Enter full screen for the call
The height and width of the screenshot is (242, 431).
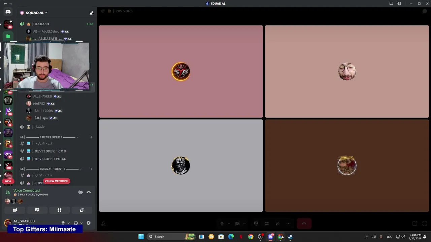tap(425, 224)
